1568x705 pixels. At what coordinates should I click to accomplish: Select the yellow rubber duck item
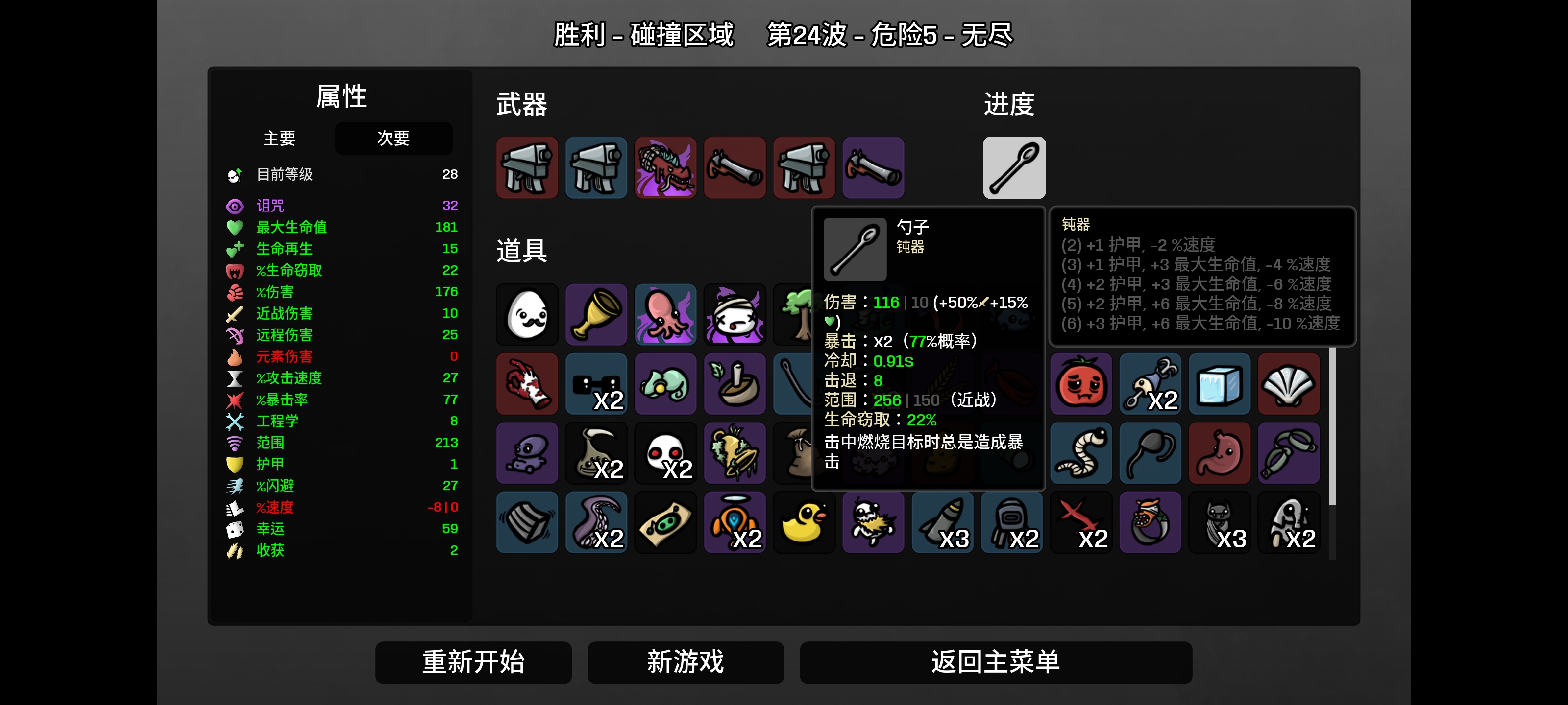pyautogui.click(x=804, y=522)
